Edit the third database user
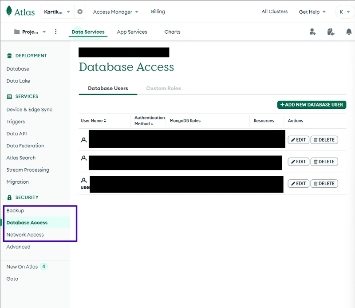Image resolution: width=355 pixels, height=308 pixels. [x=298, y=183]
